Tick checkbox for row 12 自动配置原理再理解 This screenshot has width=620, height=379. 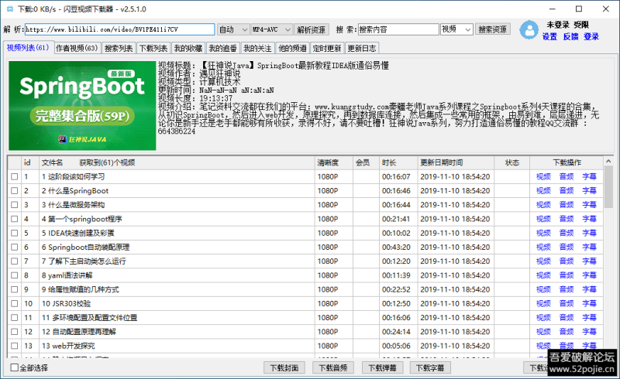click(x=15, y=332)
